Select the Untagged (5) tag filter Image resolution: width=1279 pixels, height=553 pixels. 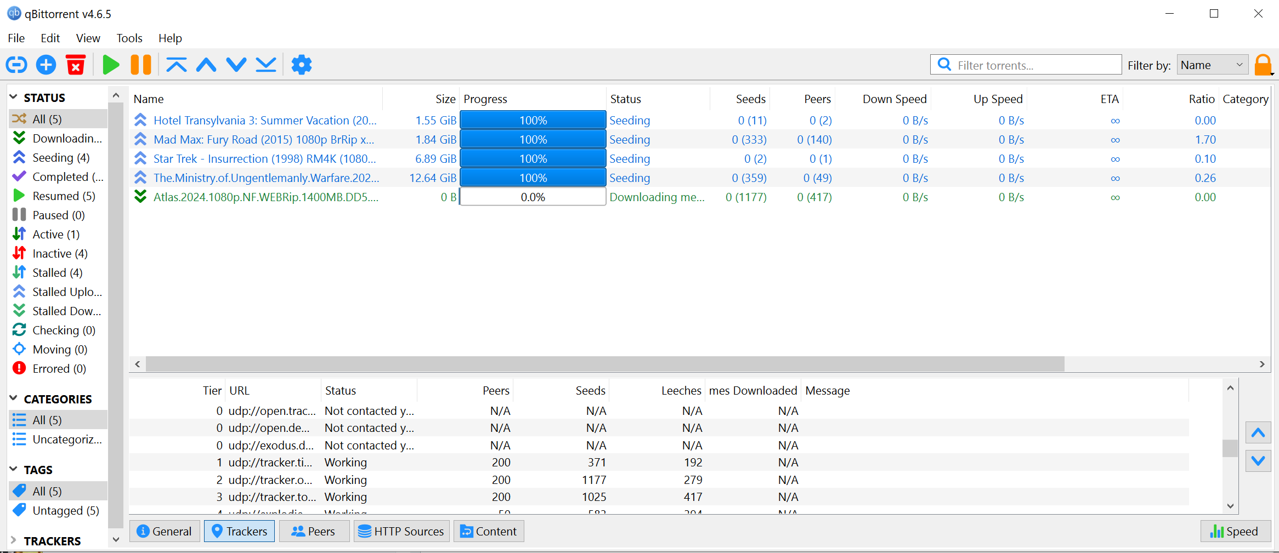point(58,511)
